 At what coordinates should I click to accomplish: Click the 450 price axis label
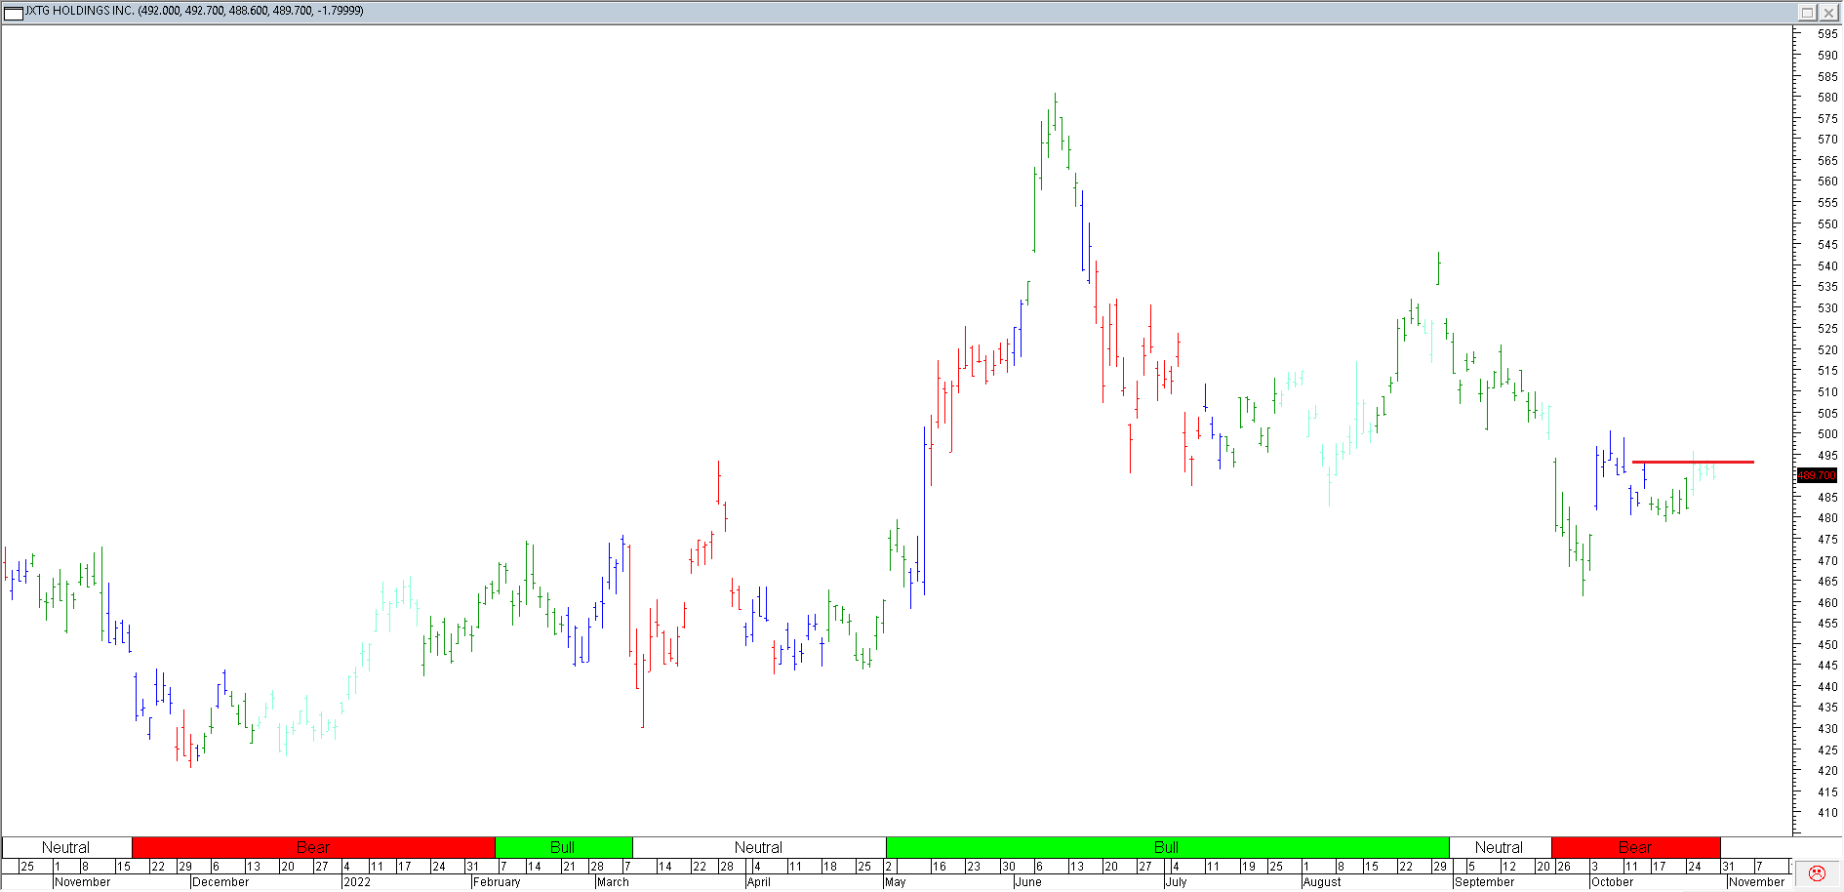(x=1827, y=644)
